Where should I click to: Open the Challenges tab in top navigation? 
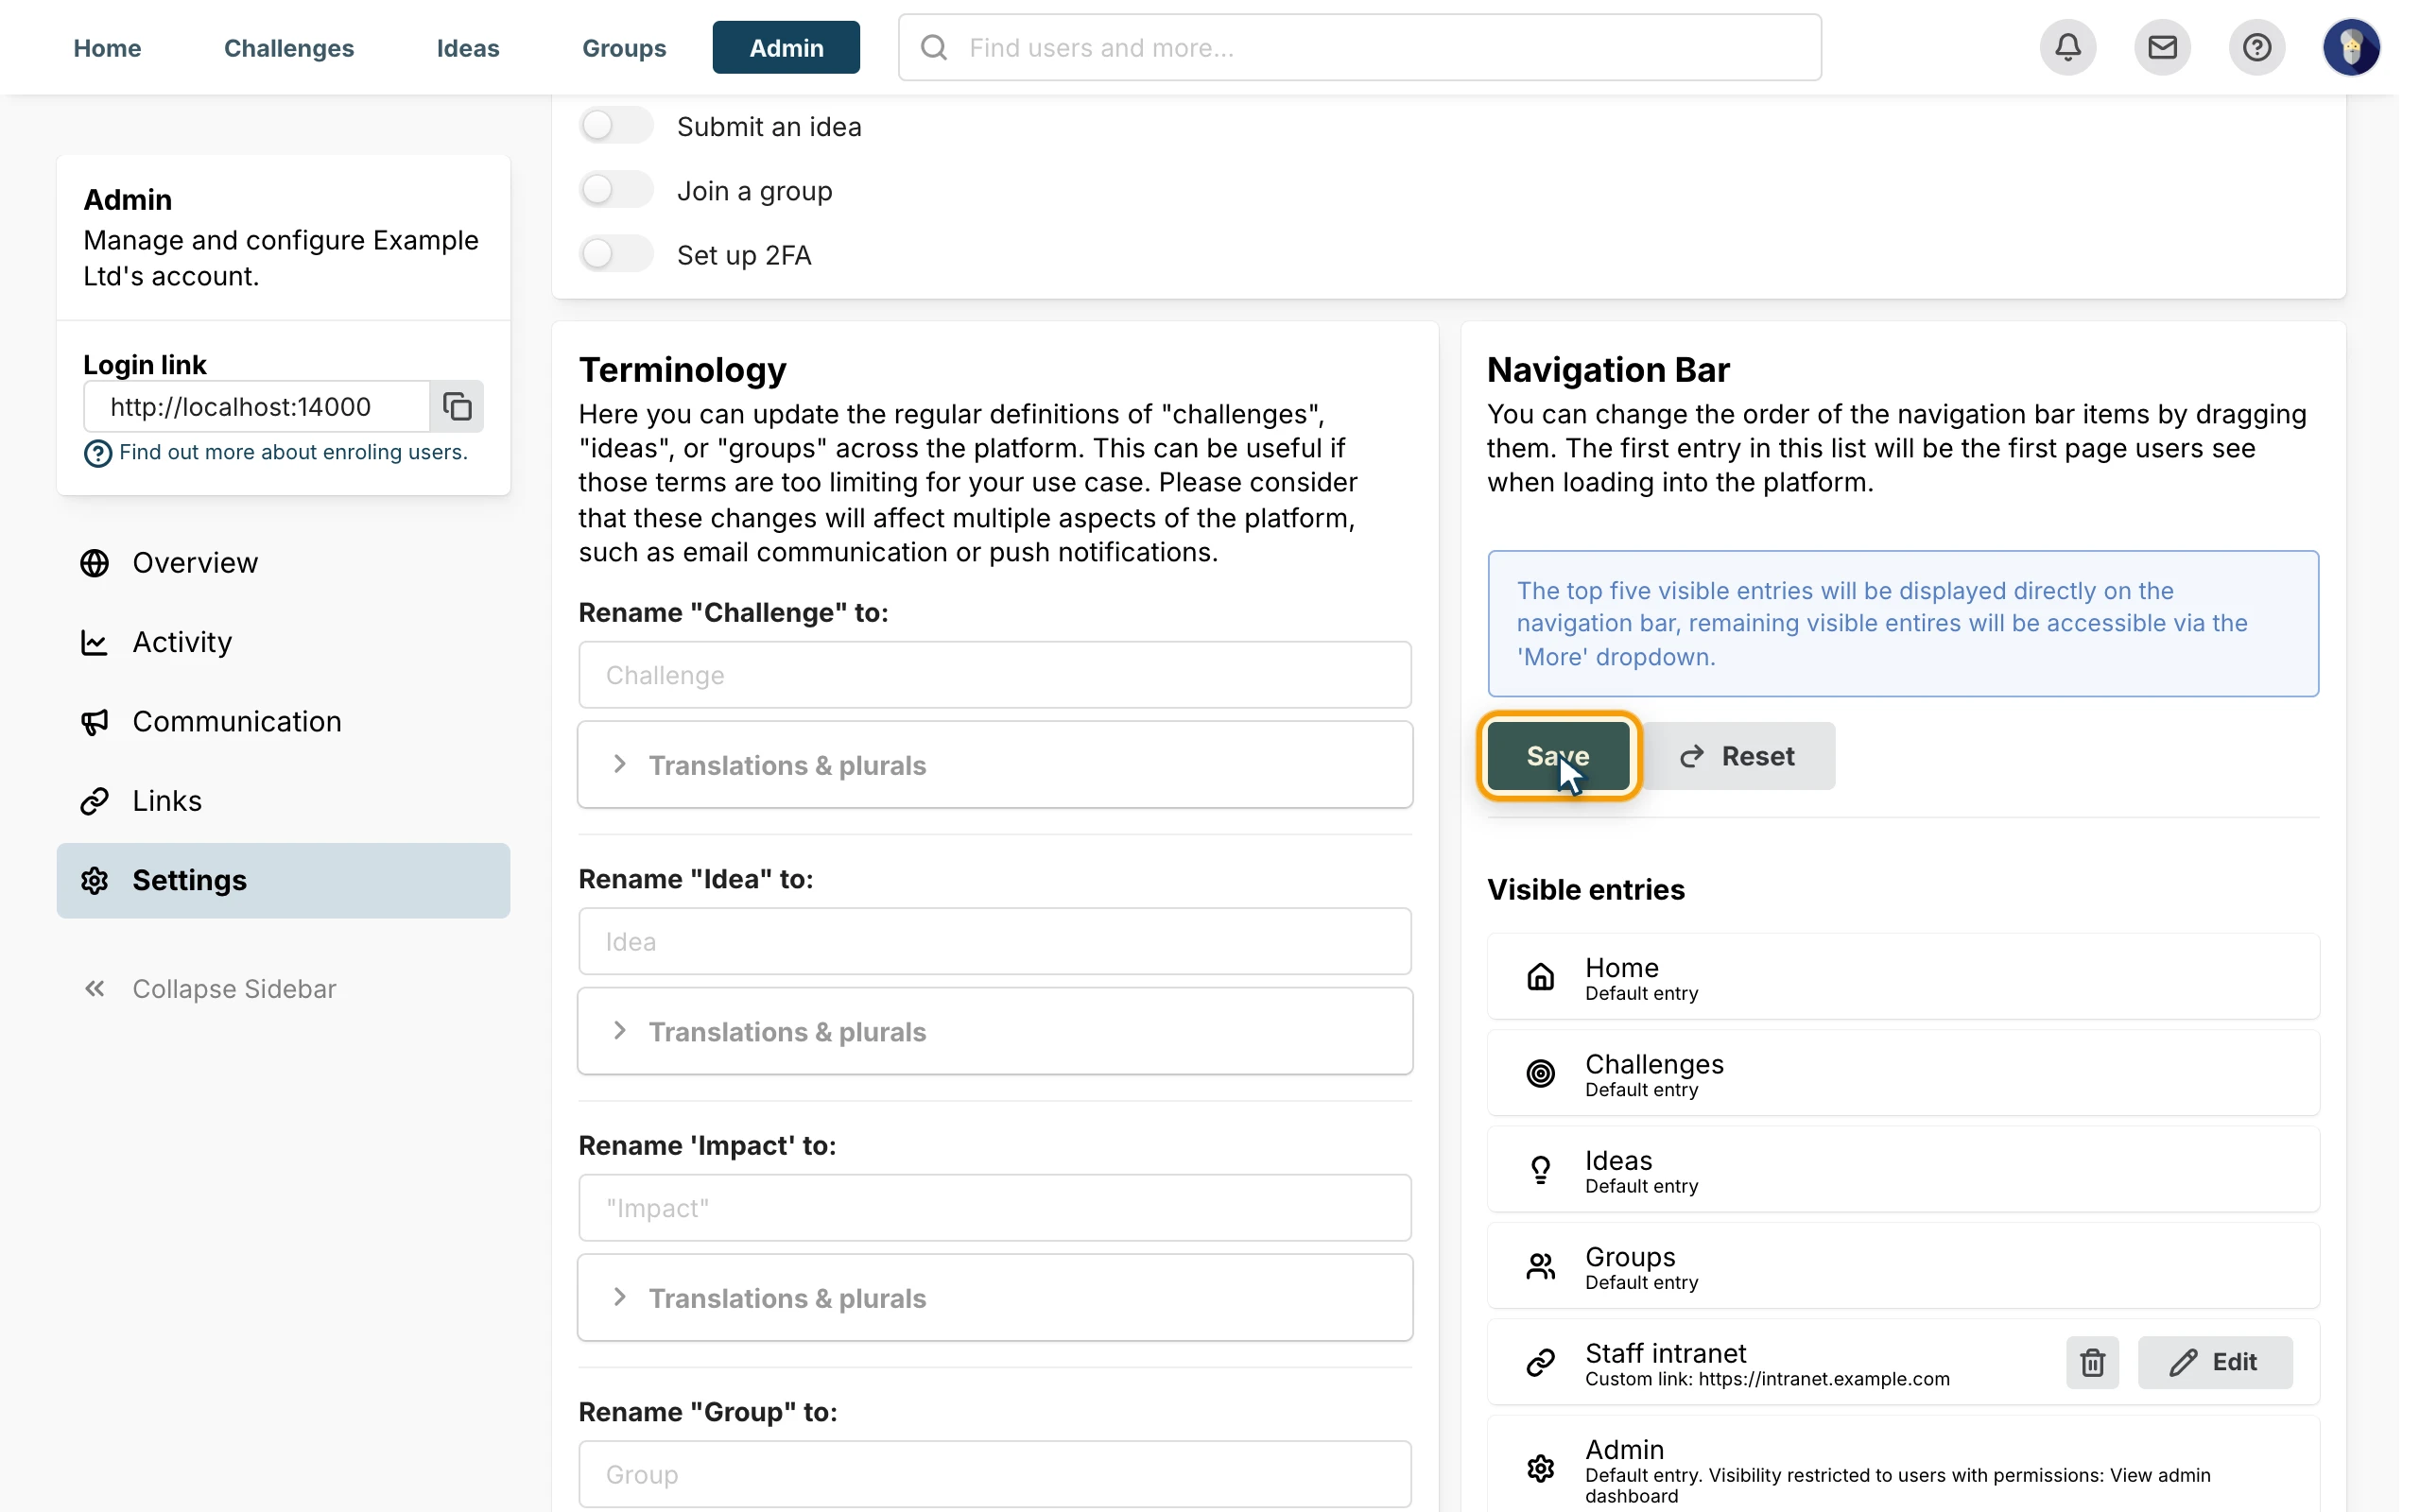click(289, 47)
